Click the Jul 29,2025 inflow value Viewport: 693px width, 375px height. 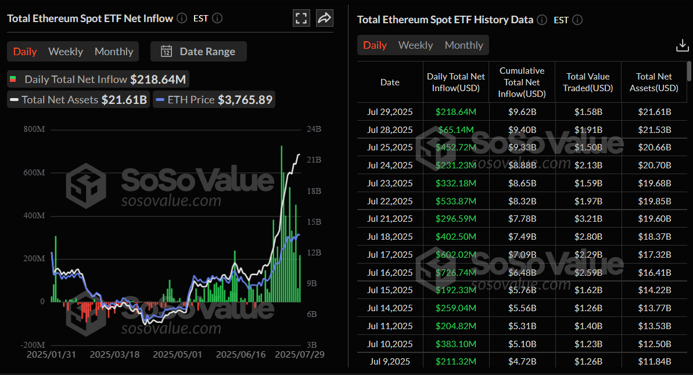(x=456, y=111)
